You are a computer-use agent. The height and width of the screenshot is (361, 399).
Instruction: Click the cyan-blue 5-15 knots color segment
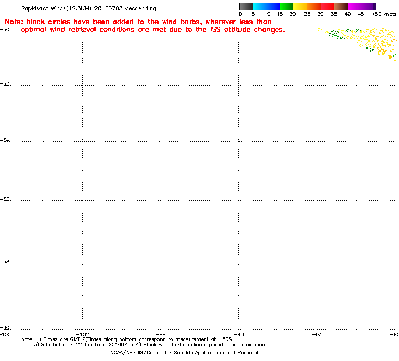pos(266,6)
